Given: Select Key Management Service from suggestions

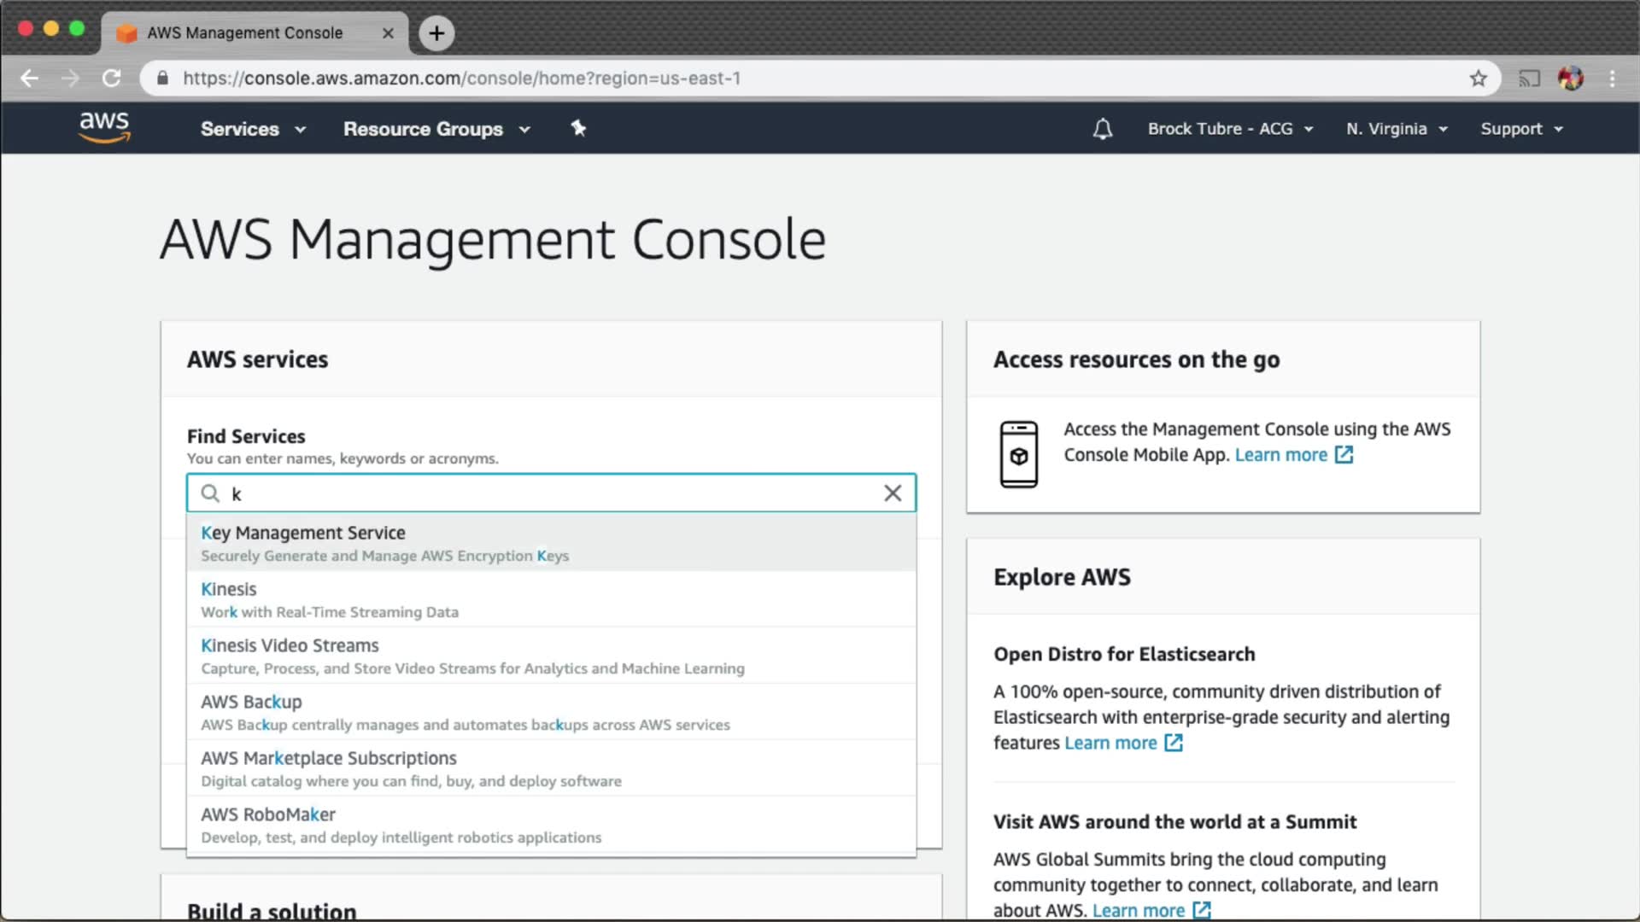Looking at the screenshot, I should pos(303,534).
